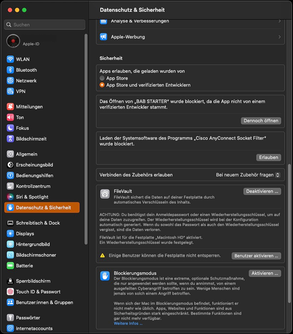The height and width of the screenshot is (334, 293).
Task: Open the Weitere Infos link
Action: click(128, 324)
